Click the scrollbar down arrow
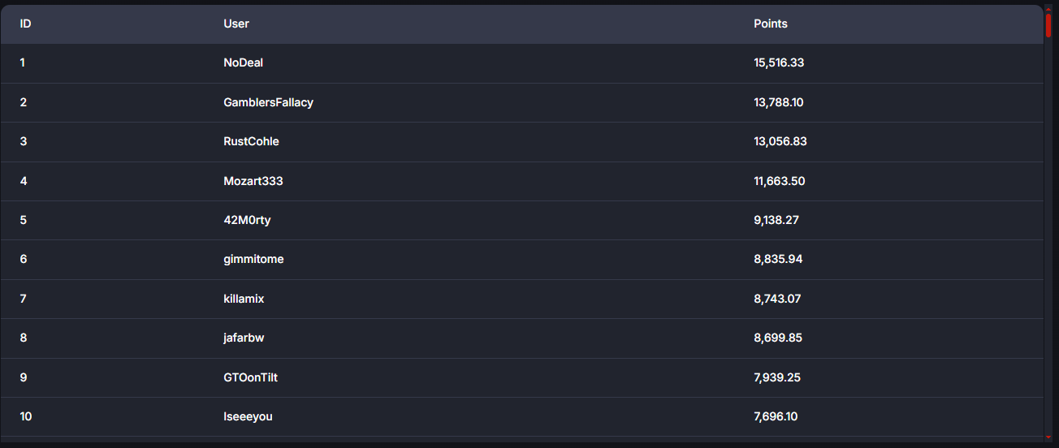This screenshot has height=448, width=1059. 1048,439
